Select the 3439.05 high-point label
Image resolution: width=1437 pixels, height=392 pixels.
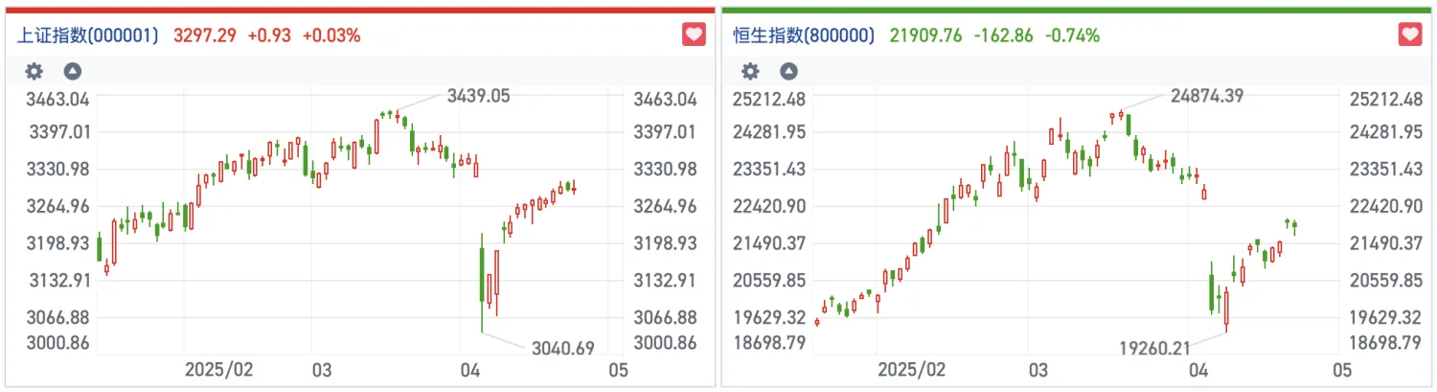pyautogui.click(x=478, y=96)
